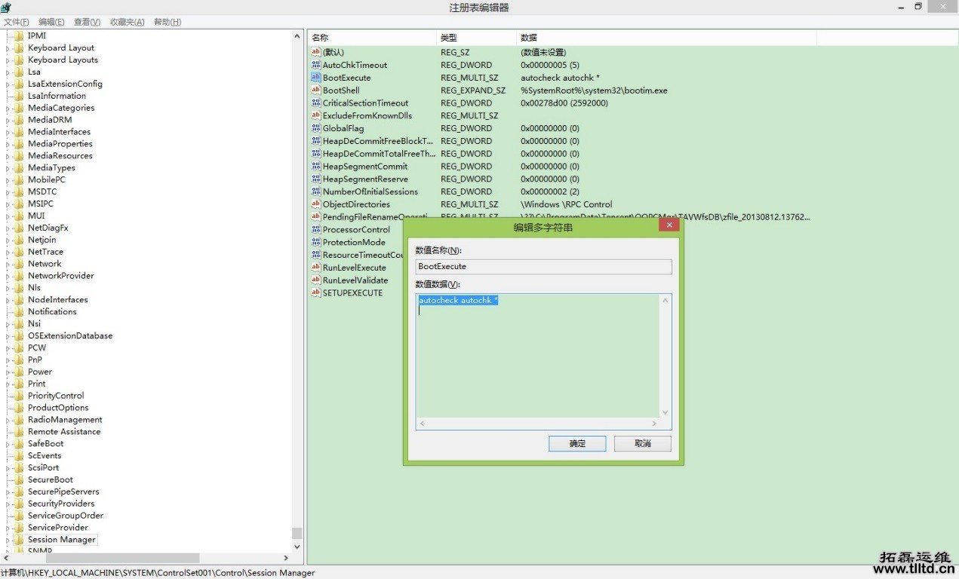This screenshot has height=579, width=959.
Task: Expand the SafeBoot key arrow
Action: pos(8,444)
